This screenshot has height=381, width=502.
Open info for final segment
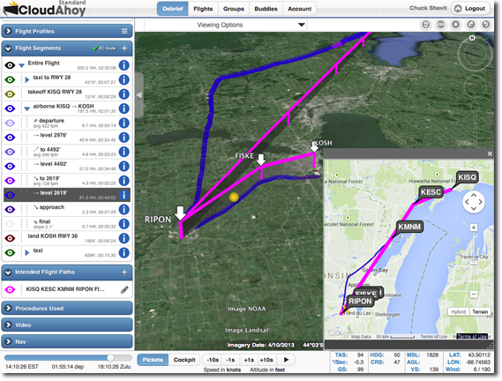[124, 223]
